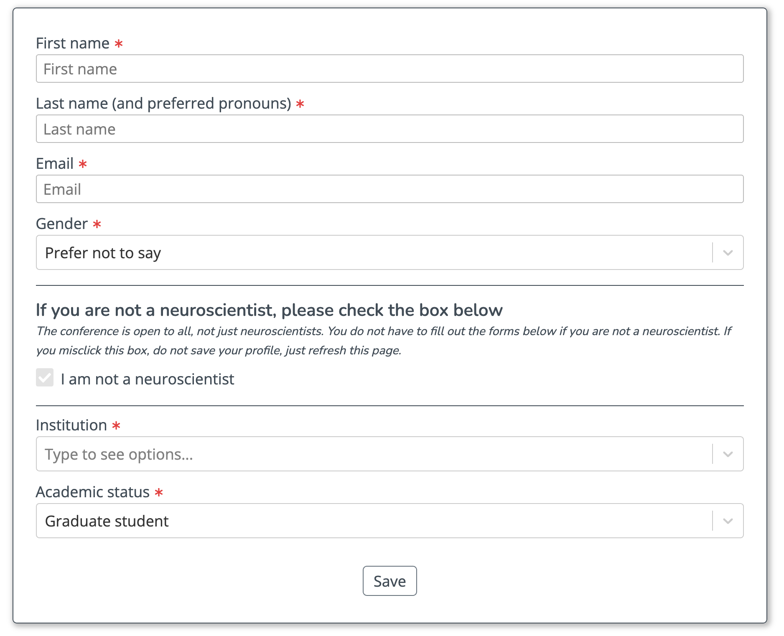784x636 pixels.
Task: Click the 'Gender' field label
Action: click(62, 224)
